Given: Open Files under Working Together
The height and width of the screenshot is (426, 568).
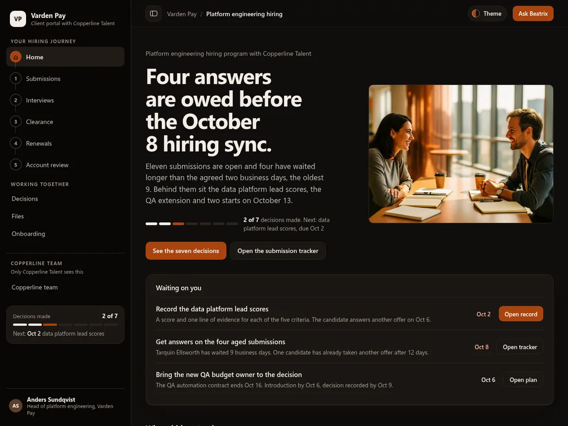Looking at the screenshot, I should (65, 216).
